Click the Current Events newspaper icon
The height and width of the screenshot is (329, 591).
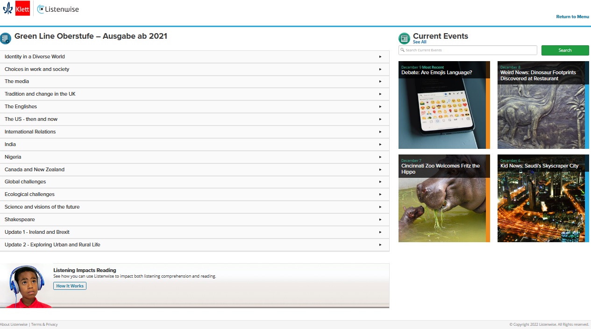(404, 38)
